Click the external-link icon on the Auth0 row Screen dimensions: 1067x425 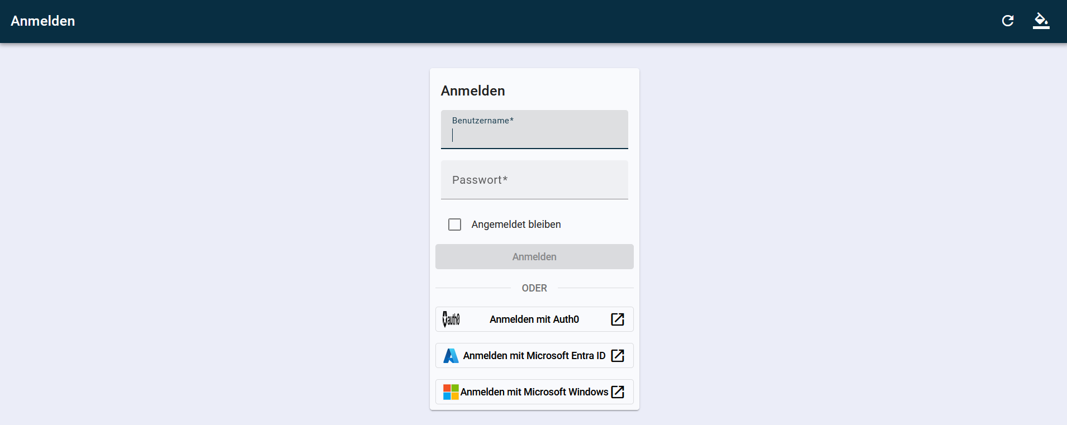tap(618, 319)
